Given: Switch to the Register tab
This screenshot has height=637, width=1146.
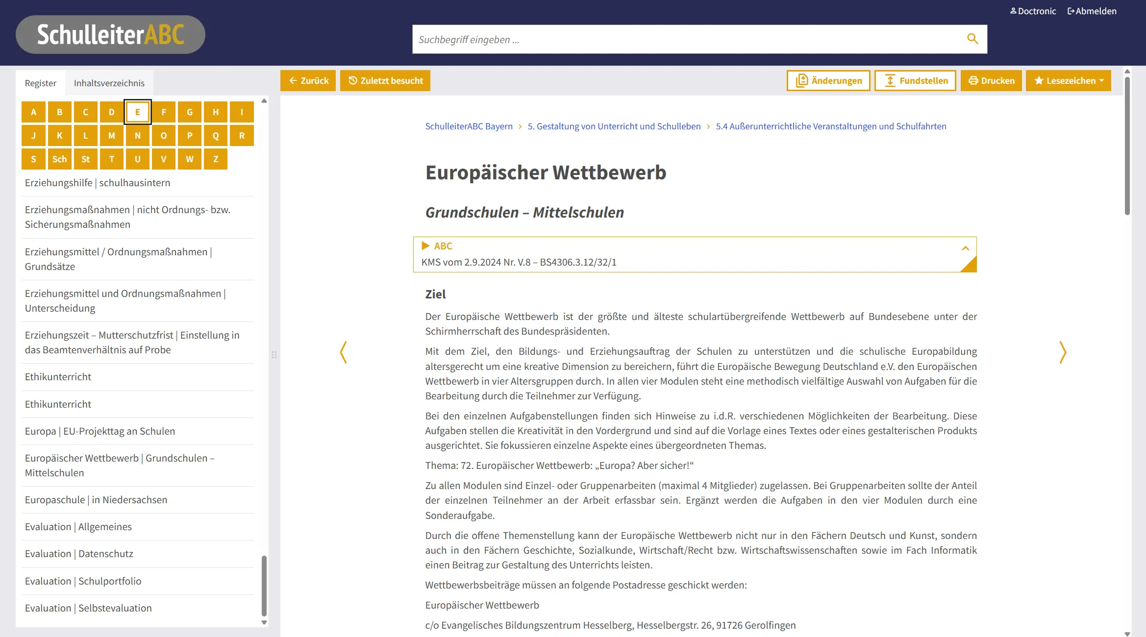Looking at the screenshot, I should click(41, 83).
